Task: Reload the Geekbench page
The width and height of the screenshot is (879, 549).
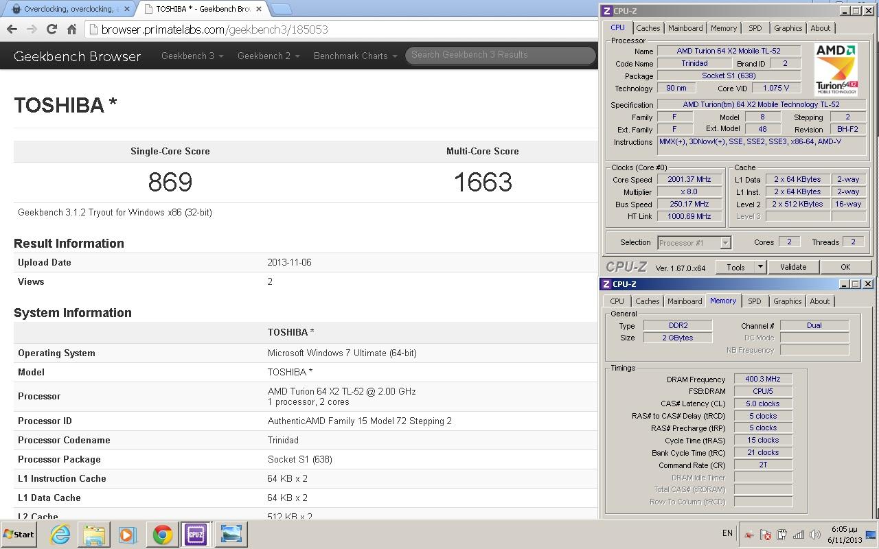Action: [x=52, y=30]
